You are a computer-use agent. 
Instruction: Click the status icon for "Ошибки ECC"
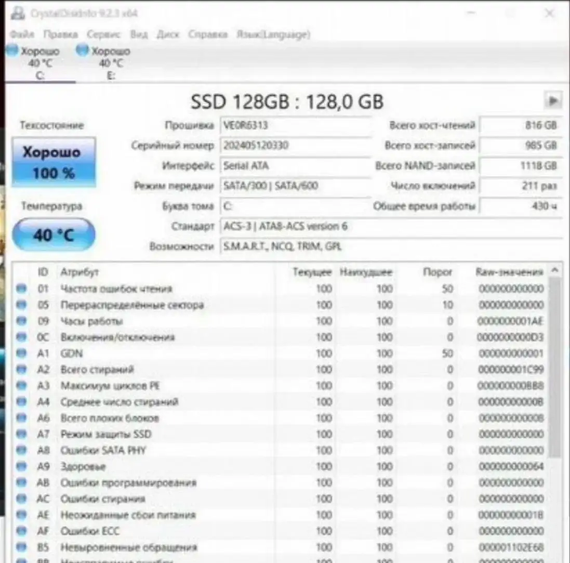click(21, 531)
